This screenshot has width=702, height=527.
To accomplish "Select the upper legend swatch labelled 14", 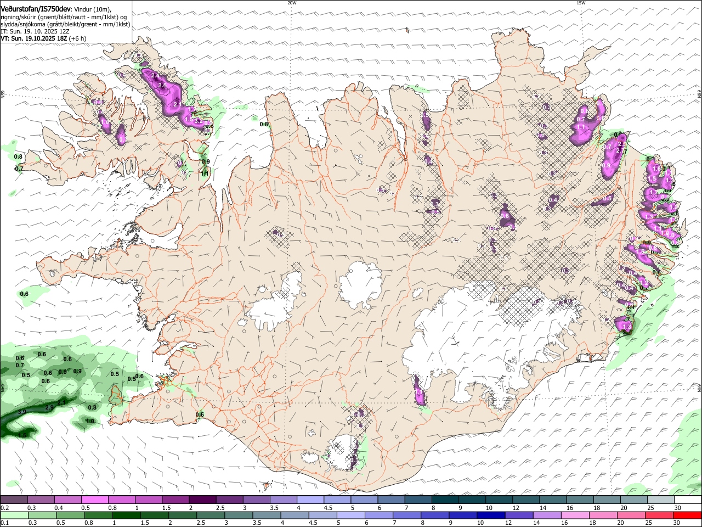I will [x=553, y=500].
